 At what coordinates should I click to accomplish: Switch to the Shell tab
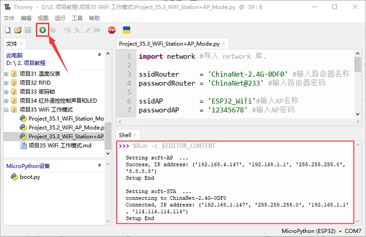[125, 135]
